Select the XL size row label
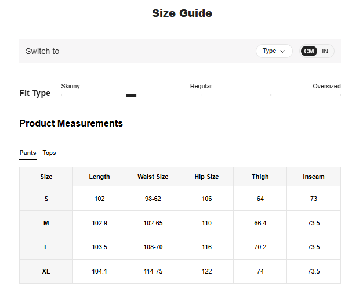 coord(46,271)
